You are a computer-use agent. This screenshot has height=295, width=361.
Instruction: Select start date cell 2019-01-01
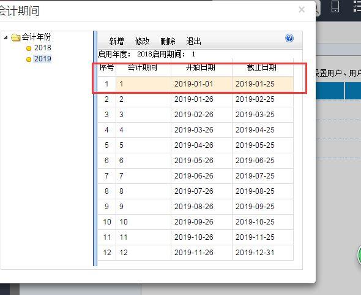(x=201, y=84)
